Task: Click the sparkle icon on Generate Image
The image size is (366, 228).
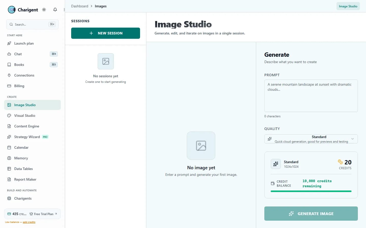Action: (291, 214)
